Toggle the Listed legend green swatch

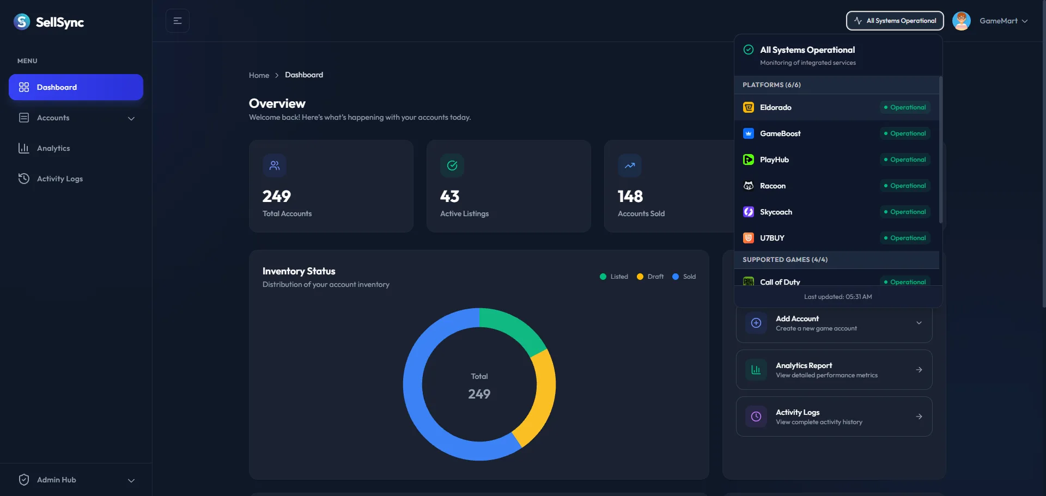tap(603, 277)
